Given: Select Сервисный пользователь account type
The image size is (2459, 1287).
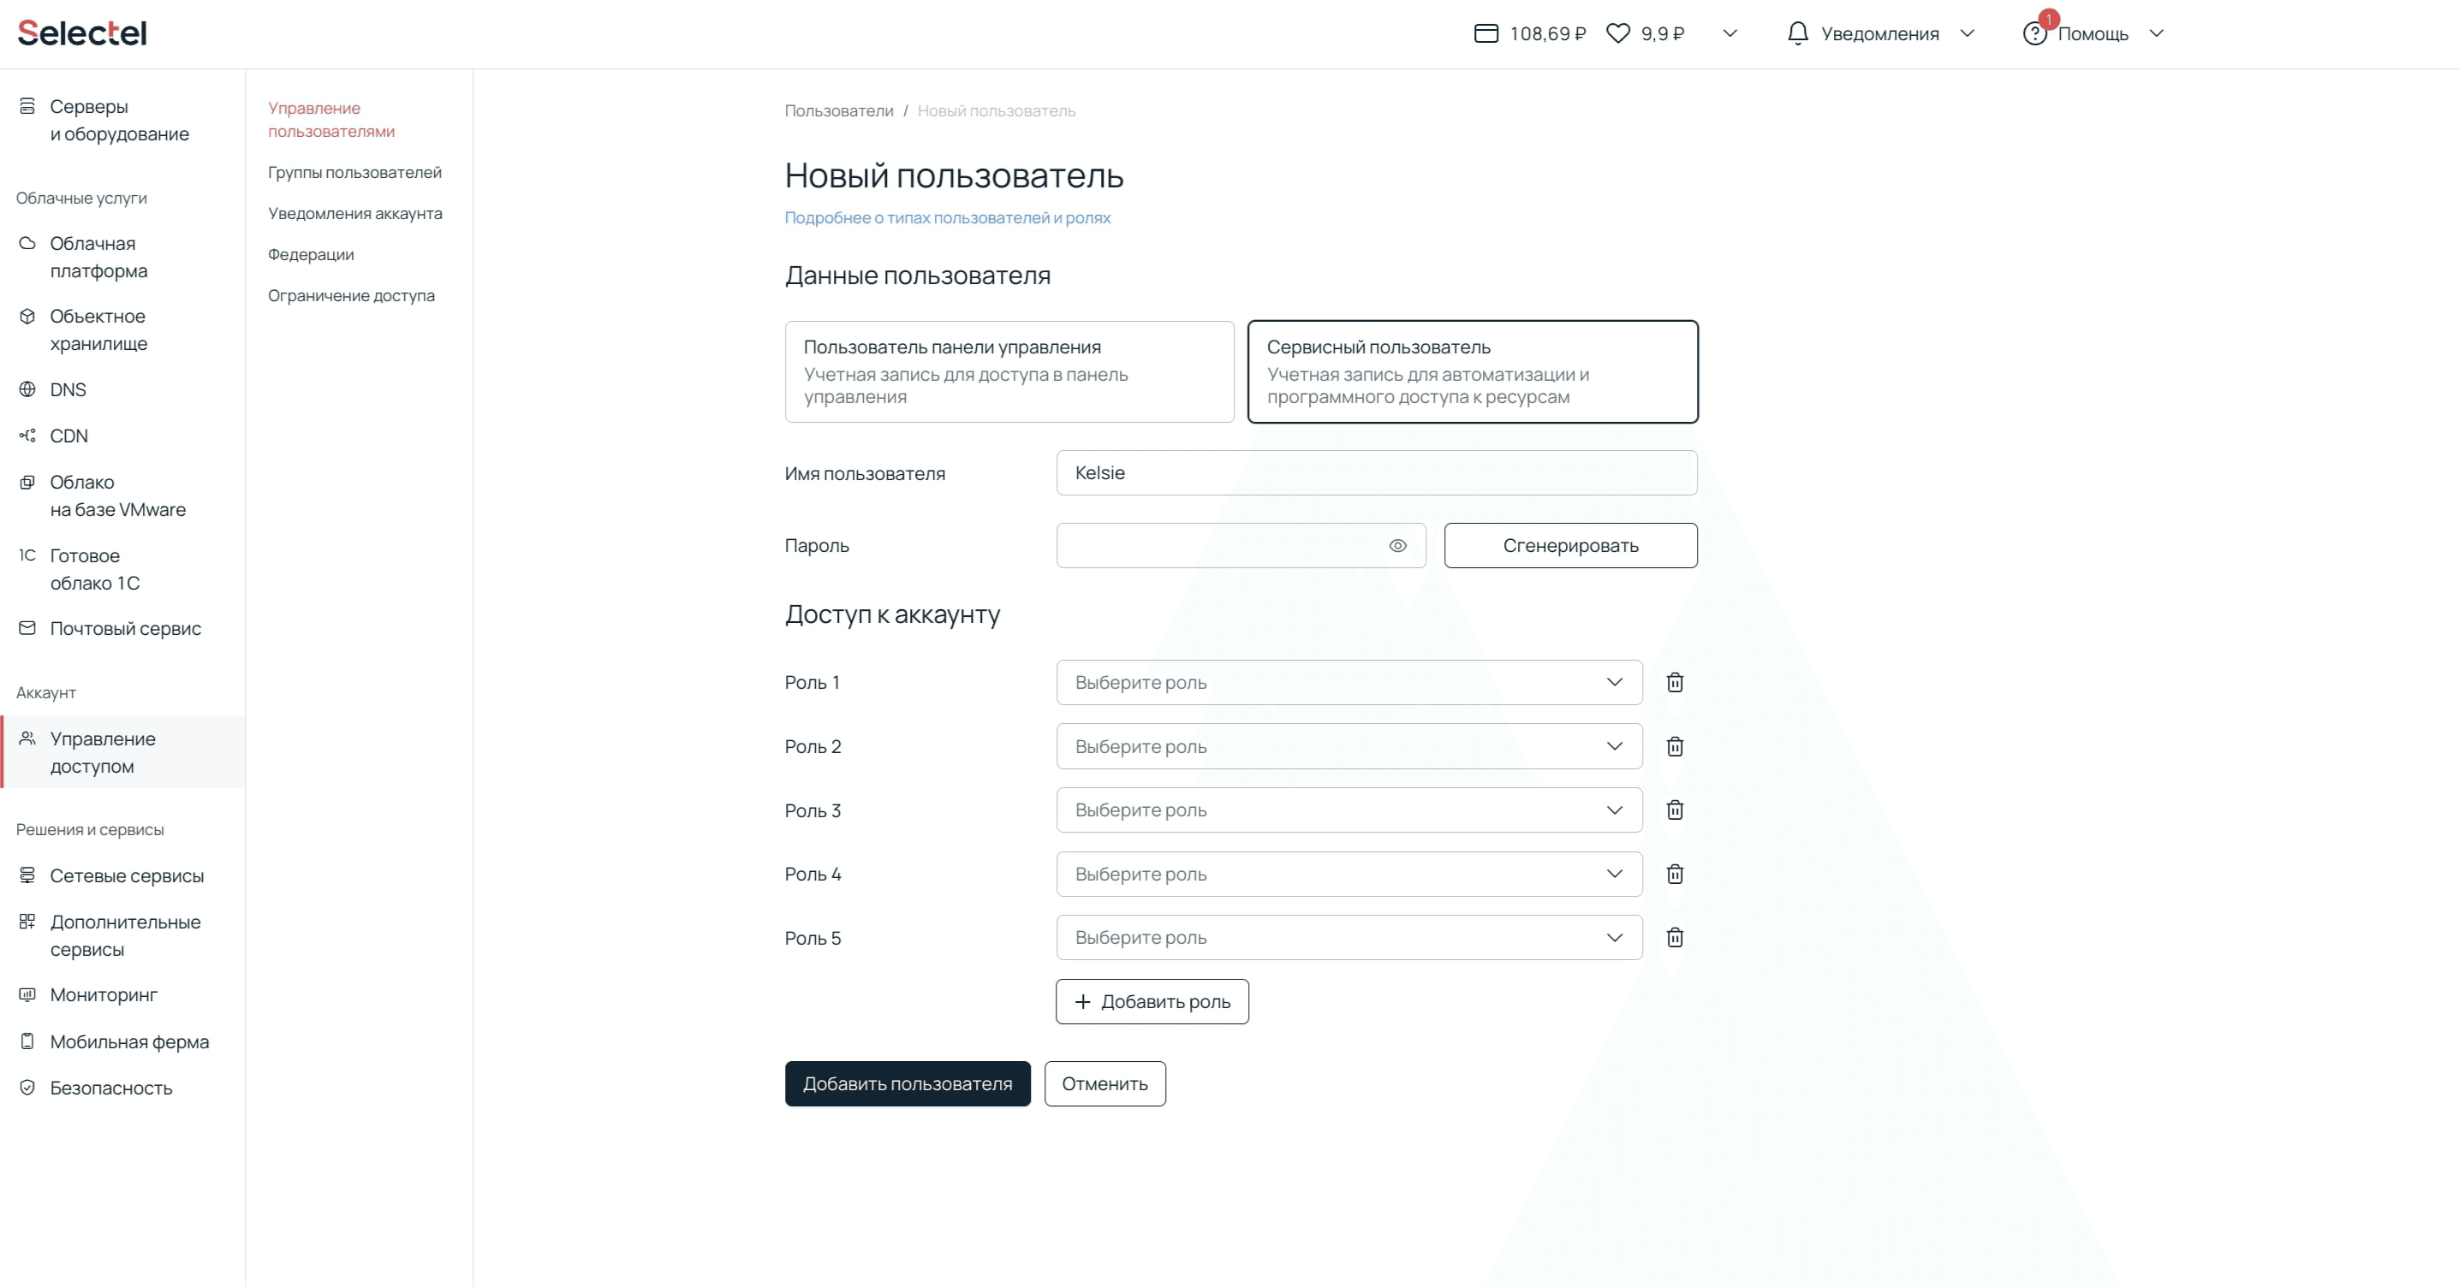Looking at the screenshot, I should [1472, 371].
